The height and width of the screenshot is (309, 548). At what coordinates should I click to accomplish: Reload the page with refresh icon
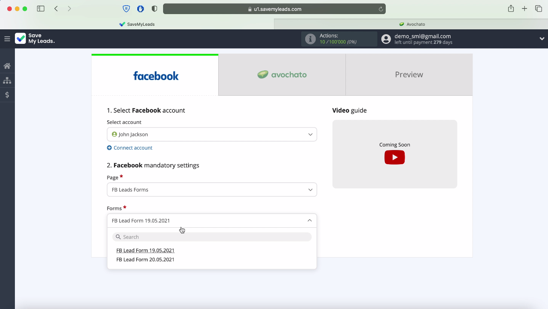point(380,9)
